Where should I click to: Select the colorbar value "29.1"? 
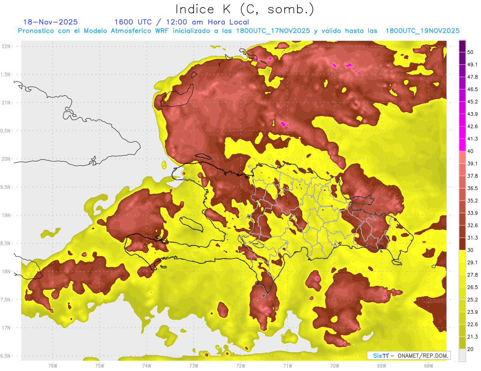473,263
